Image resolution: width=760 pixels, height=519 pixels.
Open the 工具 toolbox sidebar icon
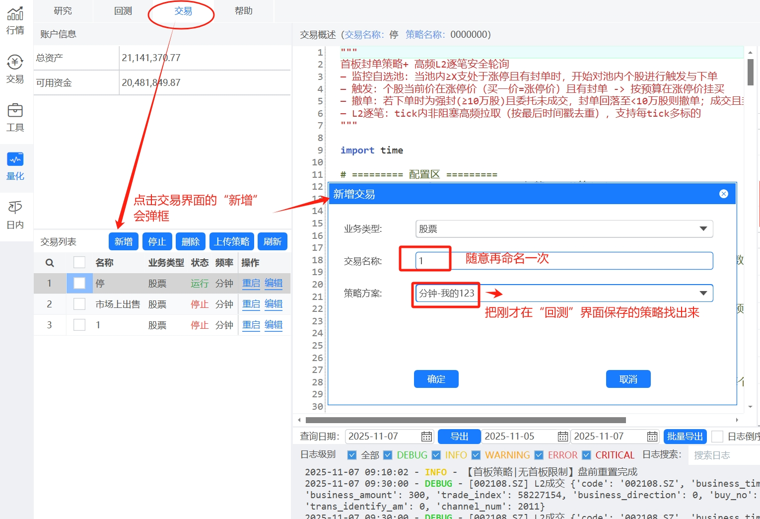[x=15, y=118]
